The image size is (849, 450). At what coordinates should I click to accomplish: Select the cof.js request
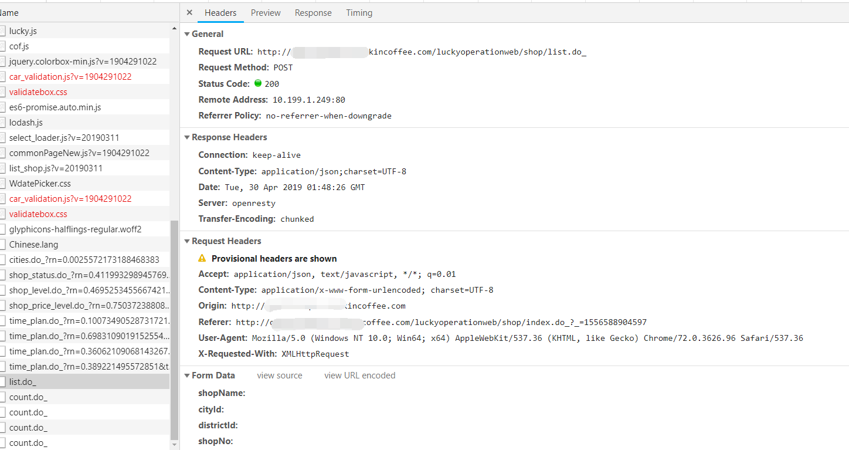tap(84, 46)
